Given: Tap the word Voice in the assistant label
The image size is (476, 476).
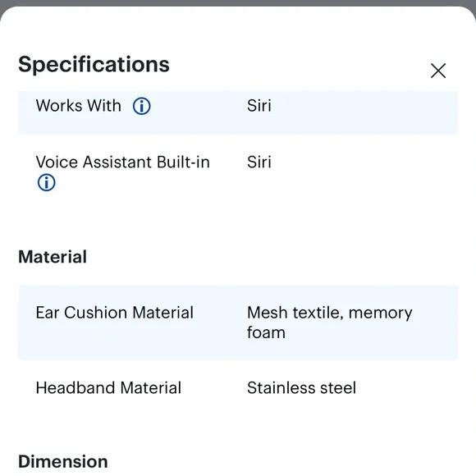Looking at the screenshot, I should (x=57, y=162).
